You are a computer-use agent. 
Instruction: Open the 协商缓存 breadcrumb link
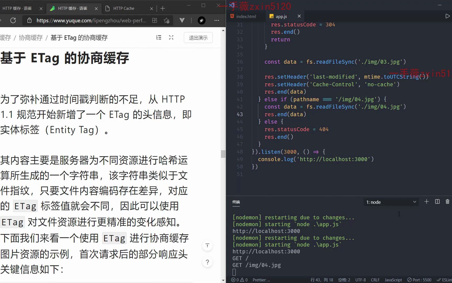click(31, 38)
